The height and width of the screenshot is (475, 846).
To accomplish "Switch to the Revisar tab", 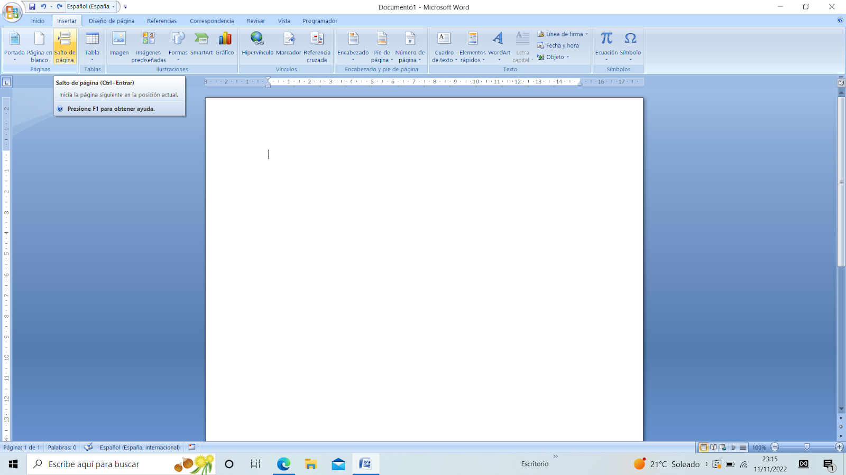I will tap(256, 21).
